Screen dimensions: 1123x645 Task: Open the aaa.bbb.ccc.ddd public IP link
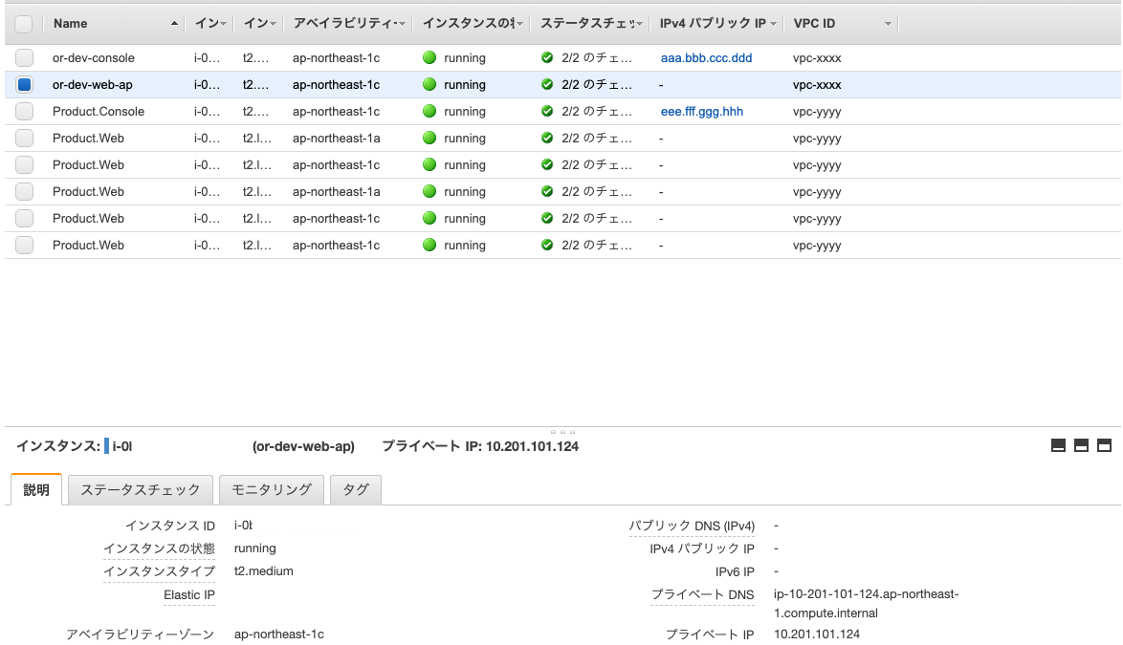(706, 57)
